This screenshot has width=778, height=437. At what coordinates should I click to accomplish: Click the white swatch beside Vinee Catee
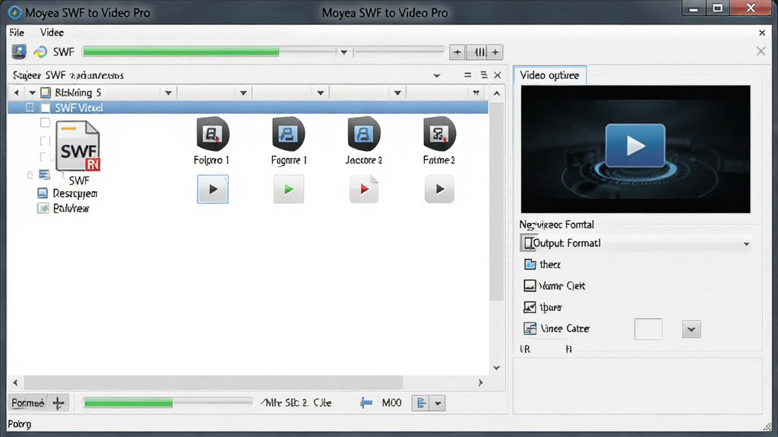648,329
